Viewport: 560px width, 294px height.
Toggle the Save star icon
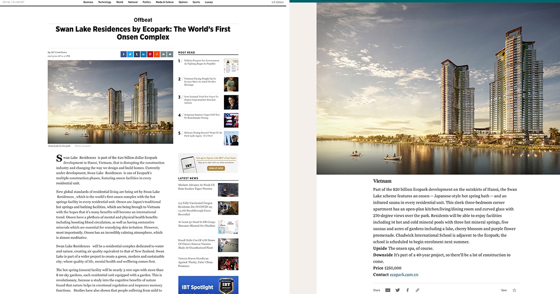(514, 290)
